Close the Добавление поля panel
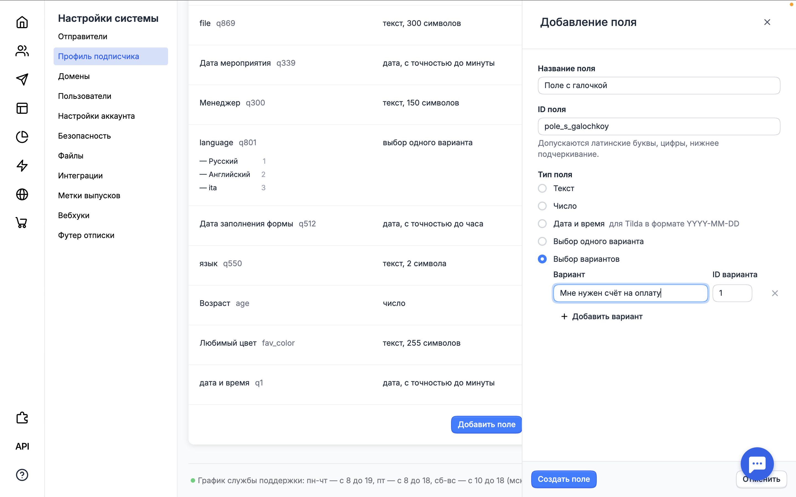Image resolution: width=796 pixels, height=497 pixels. (767, 22)
